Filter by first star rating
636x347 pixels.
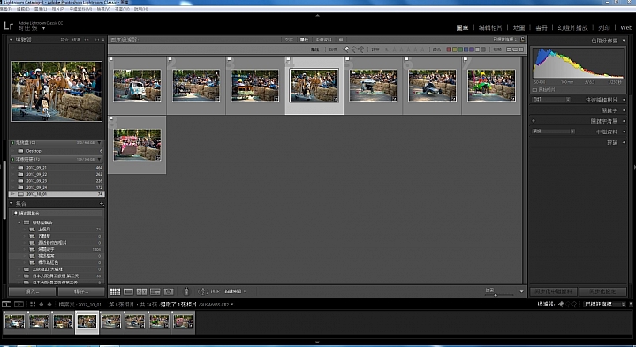(x=394, y=49)
